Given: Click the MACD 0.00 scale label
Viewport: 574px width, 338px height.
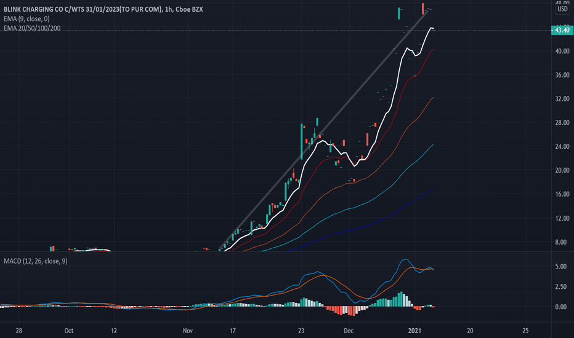Looking at the screenshot, I should point(561,307).
